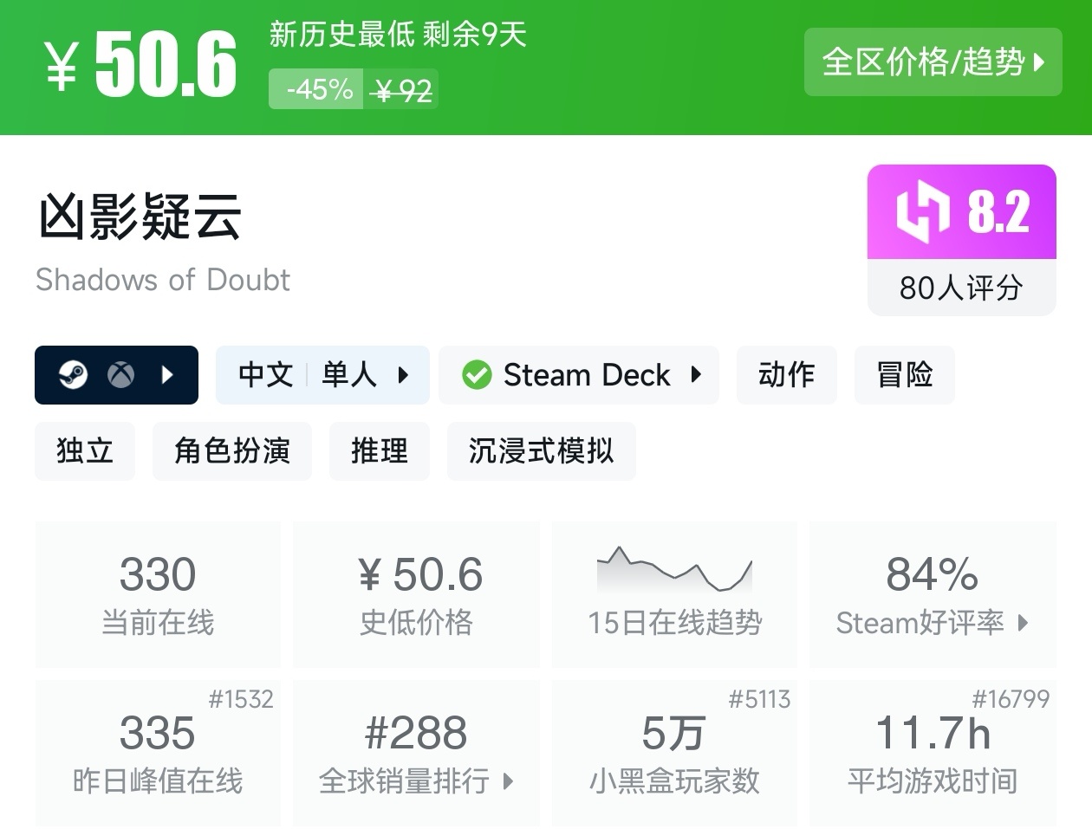Click the #5113 rank label
Viewport: 1092px width, 829px height.
(759, 699)
